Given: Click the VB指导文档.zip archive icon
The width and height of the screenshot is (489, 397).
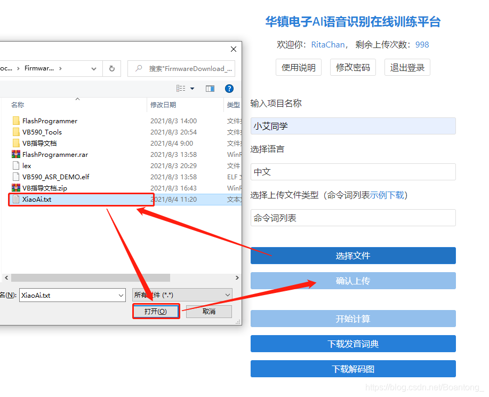Looking at the screenshot, I should (x=16, y=188).
